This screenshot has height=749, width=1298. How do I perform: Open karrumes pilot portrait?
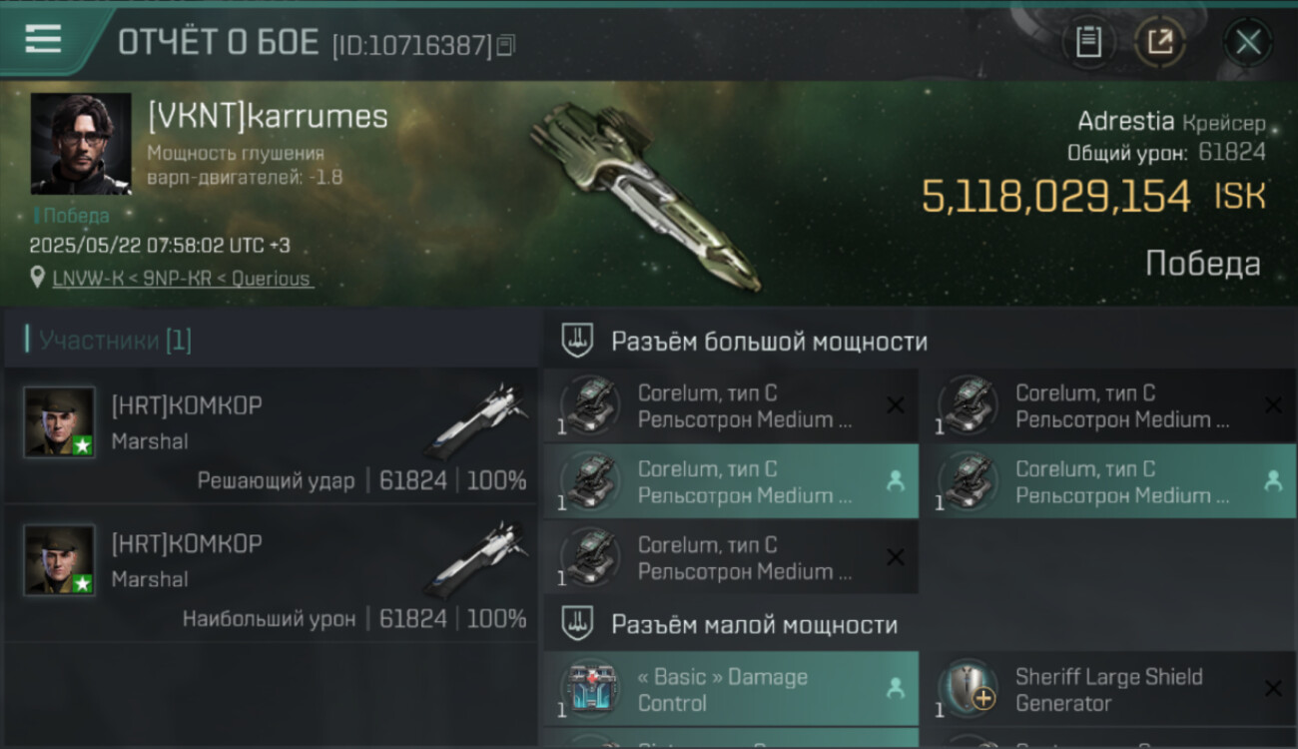click(81, 144)
